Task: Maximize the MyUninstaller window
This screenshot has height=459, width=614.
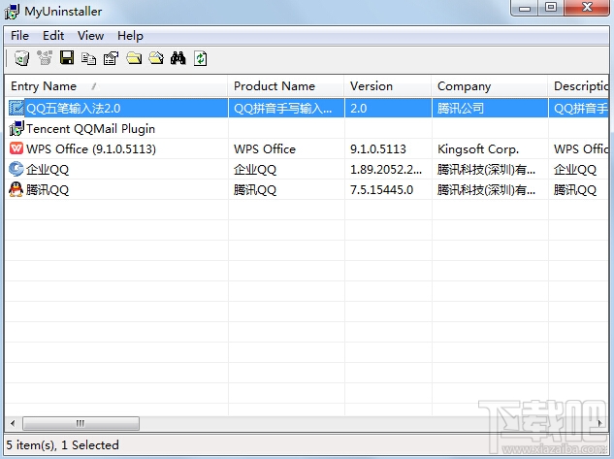Action: point(551,8)
